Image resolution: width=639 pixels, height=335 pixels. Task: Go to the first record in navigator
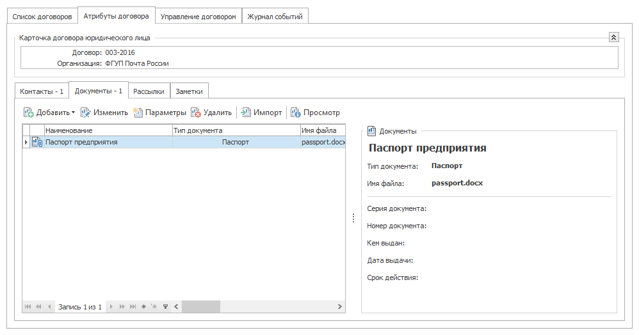(28, 306)
